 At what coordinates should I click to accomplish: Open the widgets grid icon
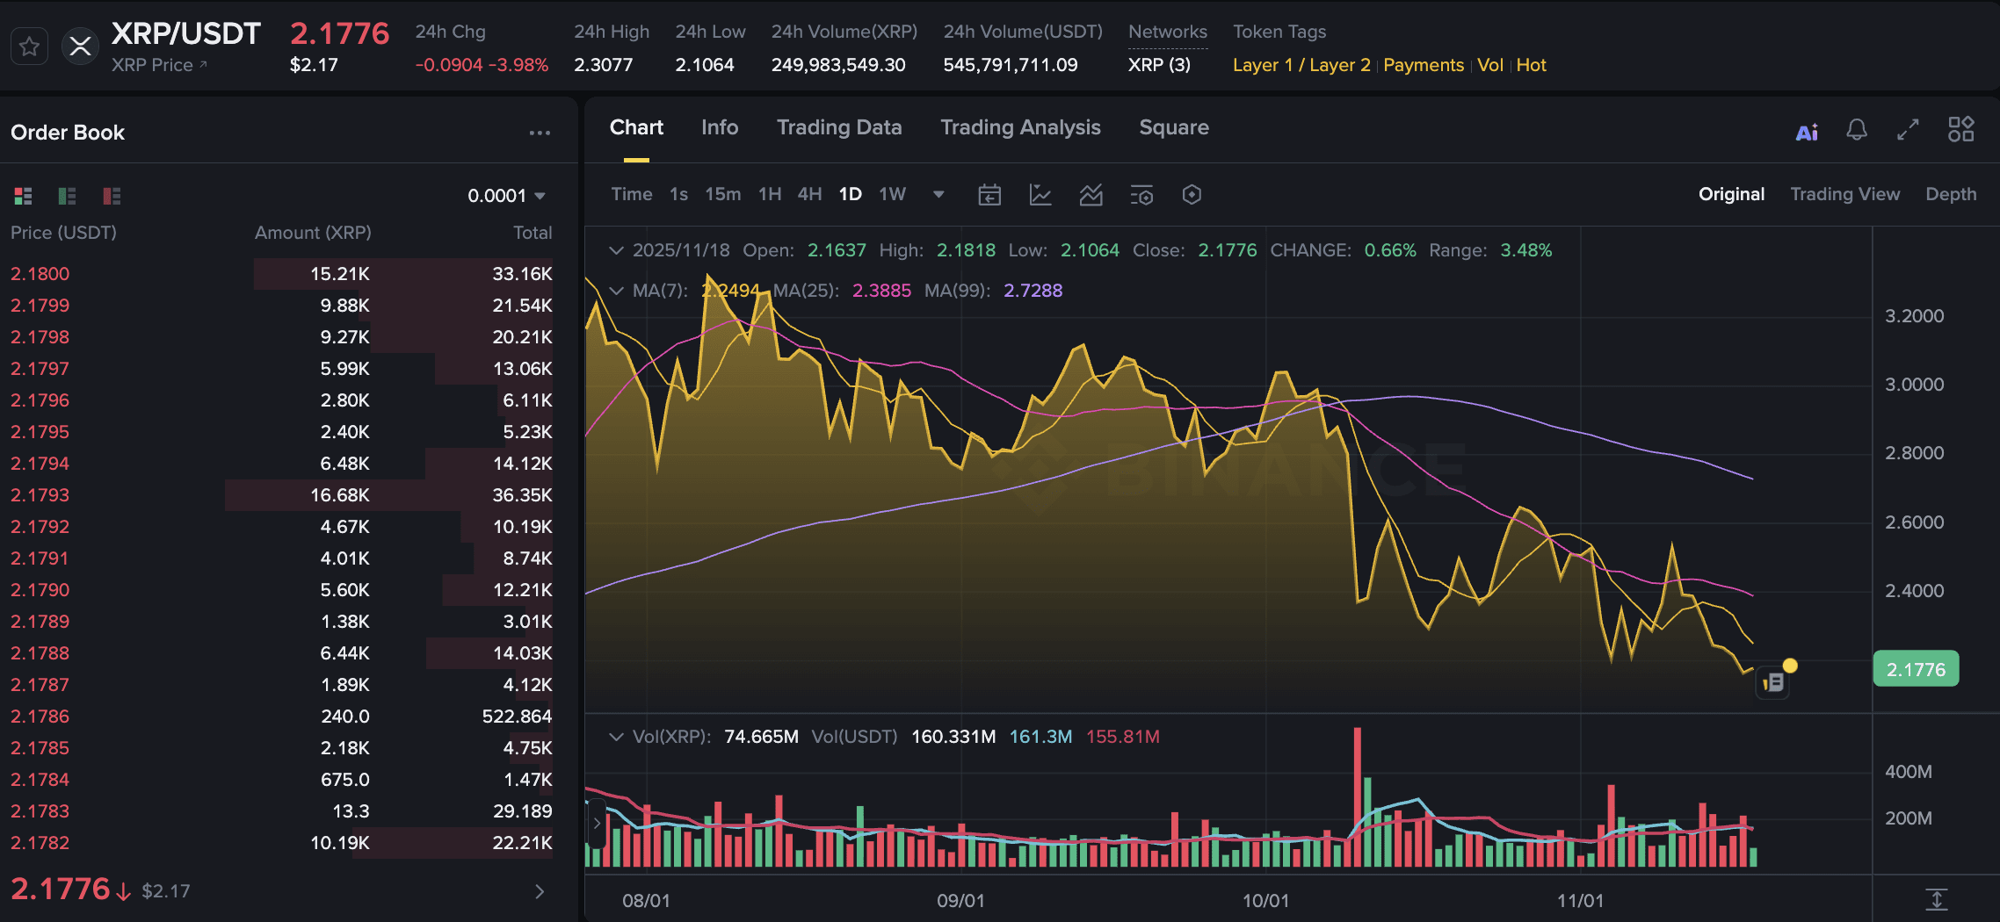(1960, 130)
